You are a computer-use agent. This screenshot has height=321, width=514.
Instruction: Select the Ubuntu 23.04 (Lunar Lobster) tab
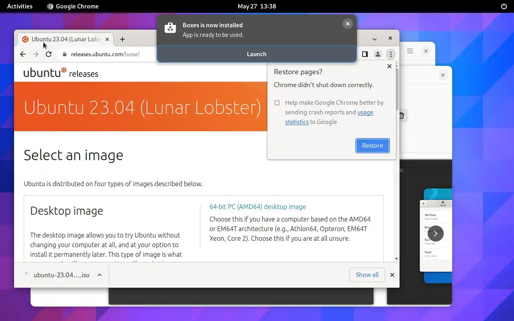[x=66, y=39]
